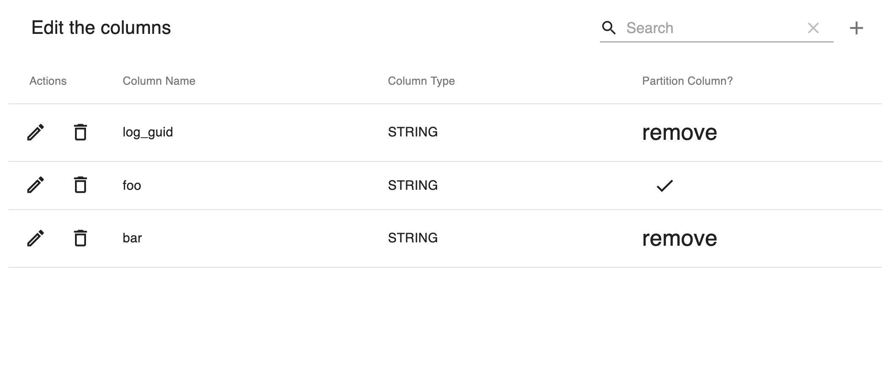The width and height of the screenshot is (882, 383).
Task: Clear the search box with the X
Action: pos(814,28)
